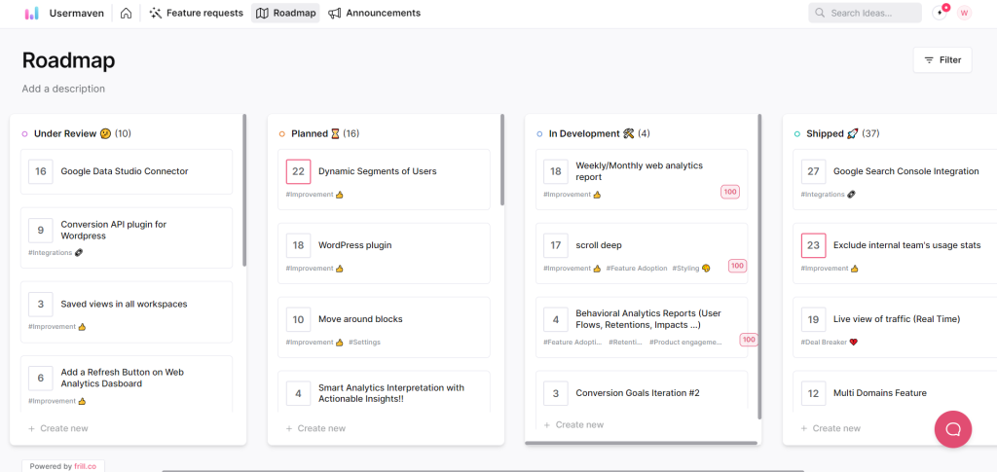Click the Shipped status circle

(797, 134)
